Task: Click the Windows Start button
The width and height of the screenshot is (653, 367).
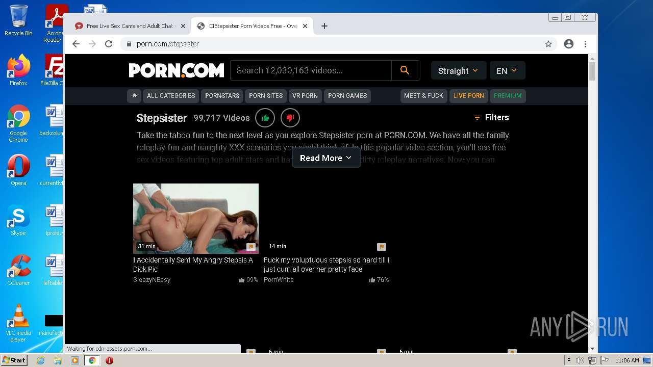Action: pos(14,360)
